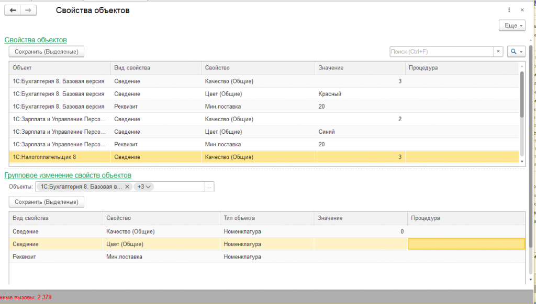Select lower Реквизит Мин.поставка row
536x304 pixels.
[267, 256]
